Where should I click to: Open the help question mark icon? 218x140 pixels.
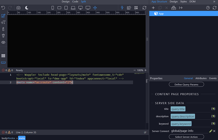click(x=208, y=7)
